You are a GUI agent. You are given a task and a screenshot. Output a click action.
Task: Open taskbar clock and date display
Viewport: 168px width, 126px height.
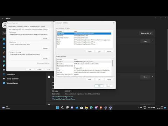click(x=160, y=107)
